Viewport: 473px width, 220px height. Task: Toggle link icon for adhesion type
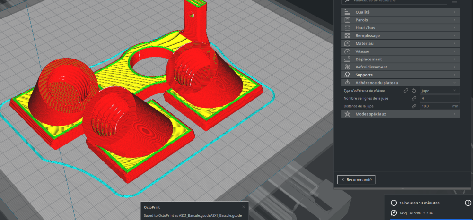point(406,91)
